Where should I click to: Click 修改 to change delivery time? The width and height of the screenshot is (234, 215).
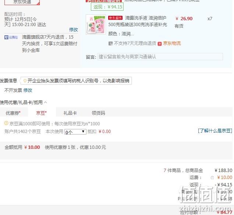pos(74,29)
